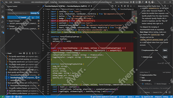Image resolution: width=173 pixels, height=98 pixels.
Task: Select the staged SPOTIFY_IMPLEMENTATION_COMPLET file
Action: [23, 23]
